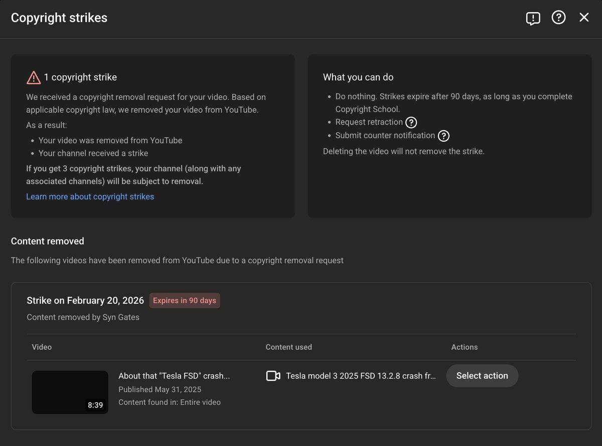Click the 'Actions' column header
The image size is (602, 446).
(465, 347)
